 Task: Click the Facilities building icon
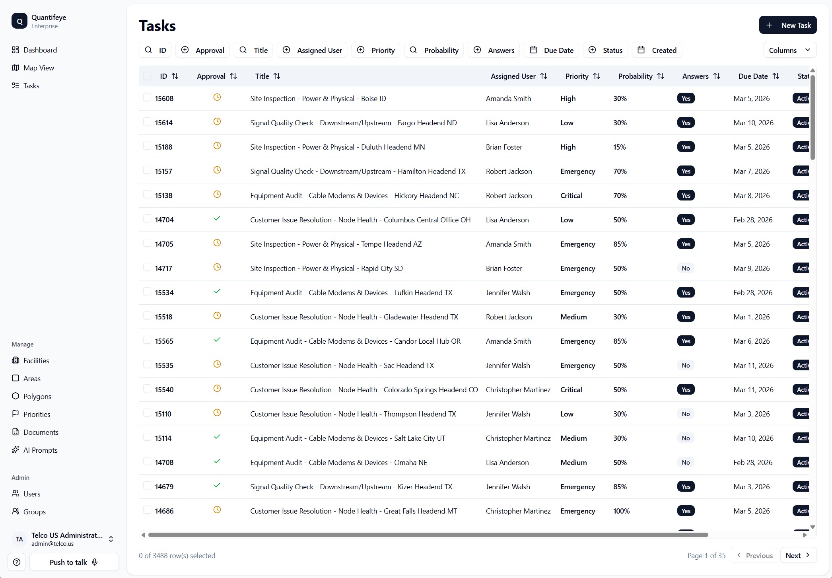(x=16, y=360)
